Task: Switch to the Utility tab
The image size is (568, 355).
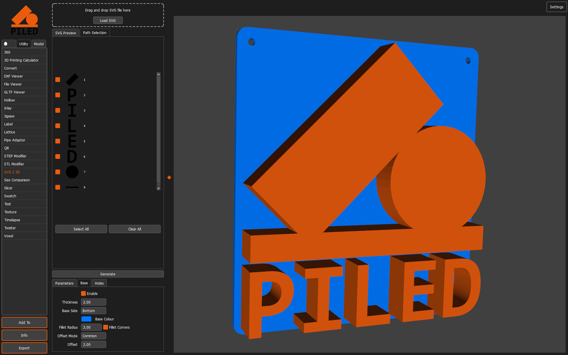Action: click(24, 44)
